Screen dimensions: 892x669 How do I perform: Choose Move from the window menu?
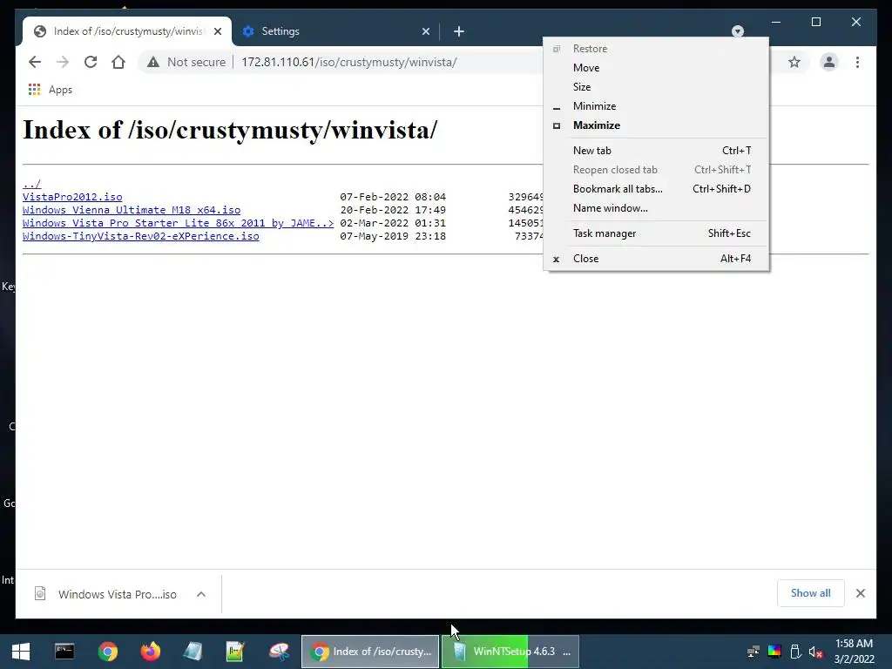pos(656,68)
